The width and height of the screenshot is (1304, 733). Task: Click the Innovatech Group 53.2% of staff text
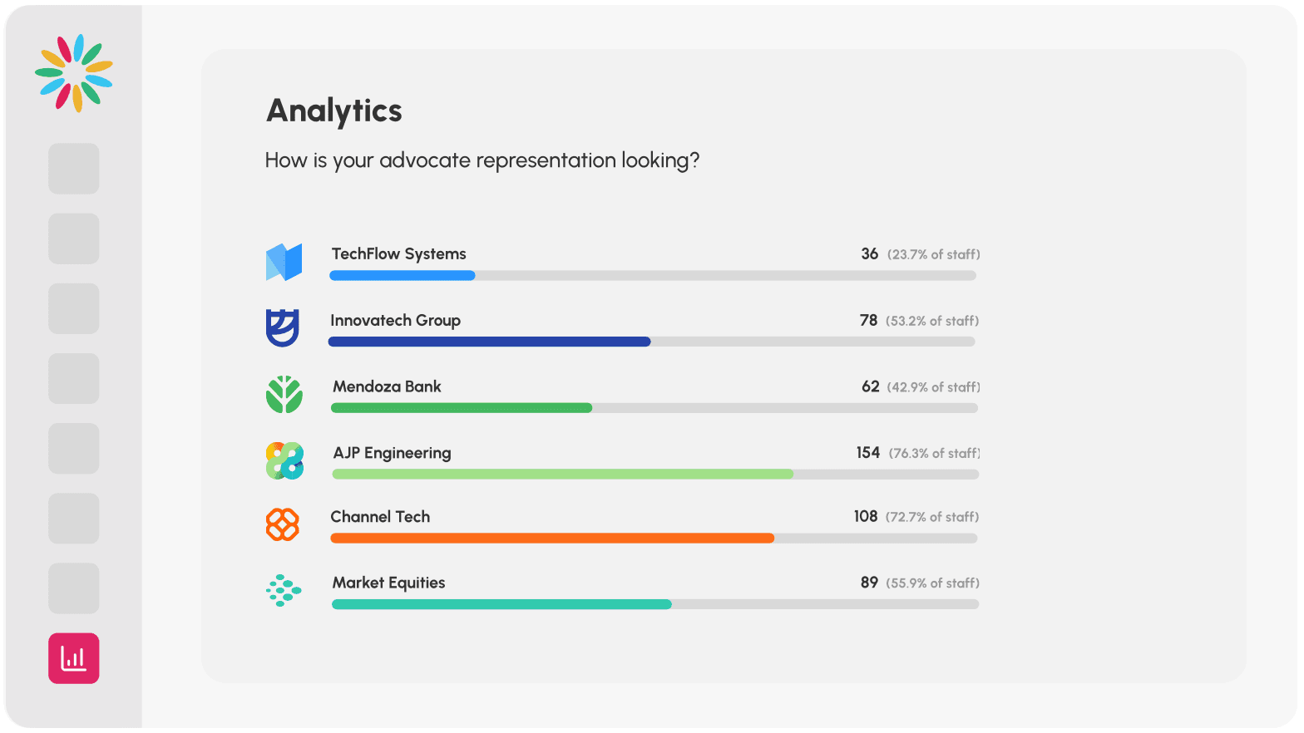pos(931,321)
